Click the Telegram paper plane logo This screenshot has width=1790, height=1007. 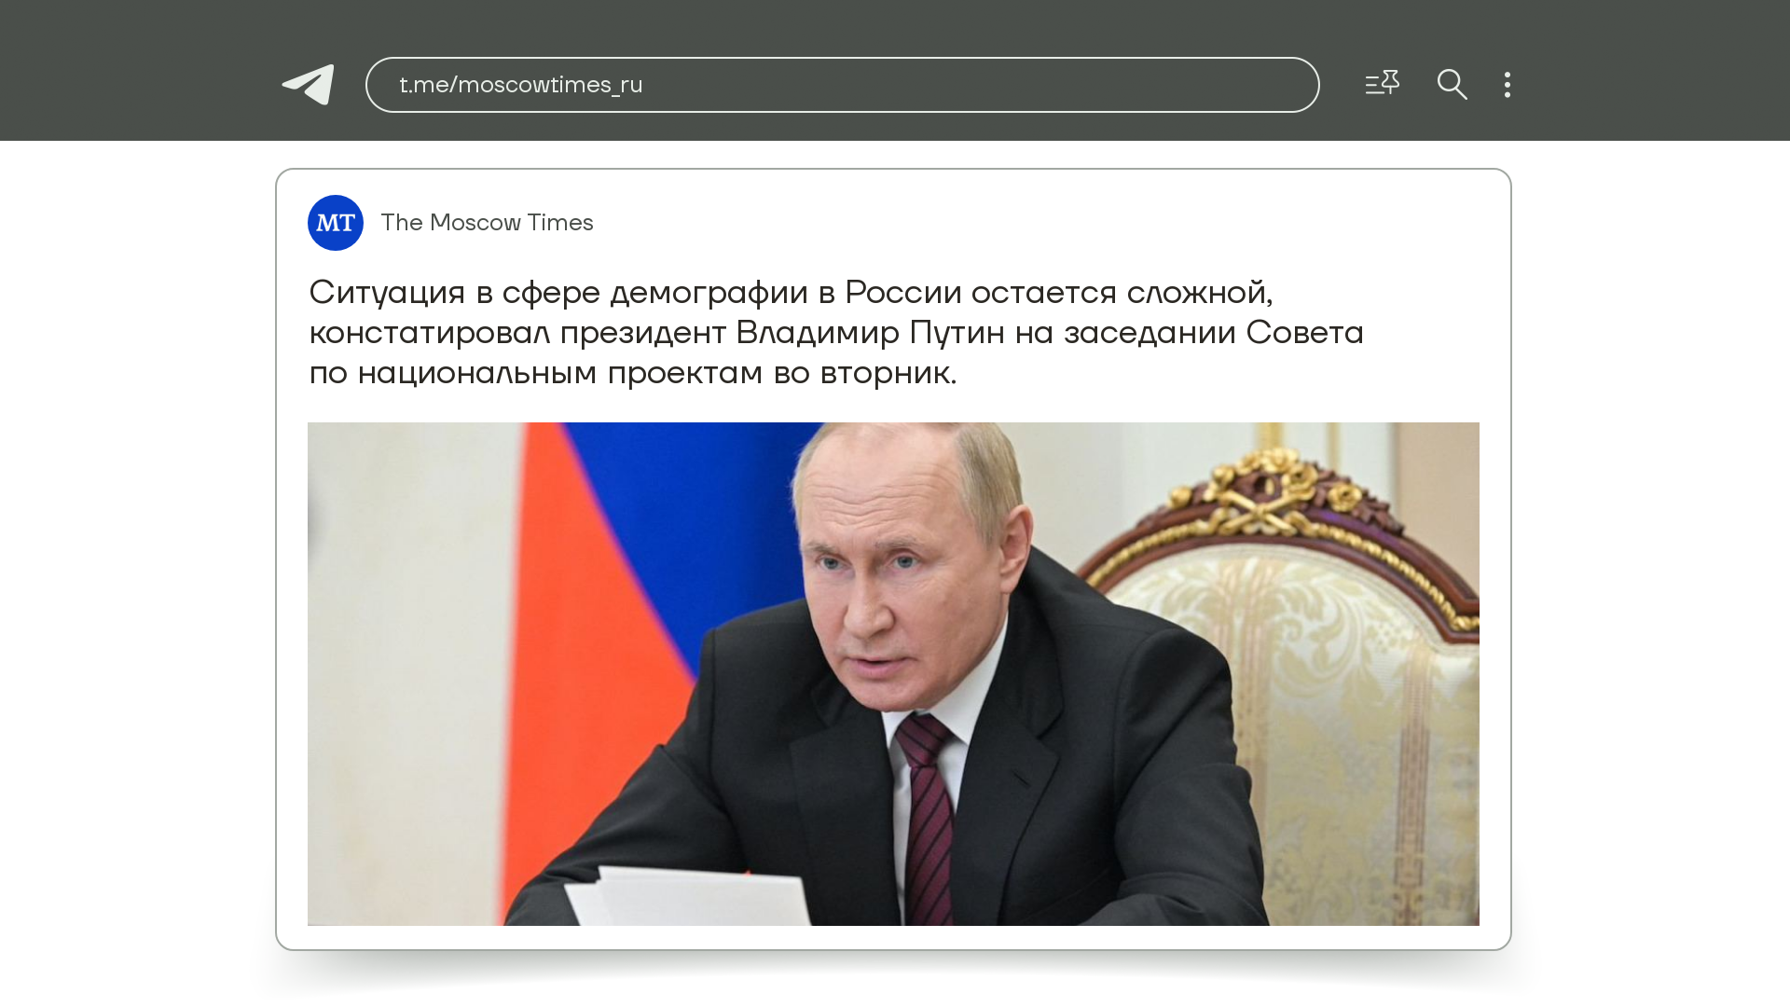308,84
